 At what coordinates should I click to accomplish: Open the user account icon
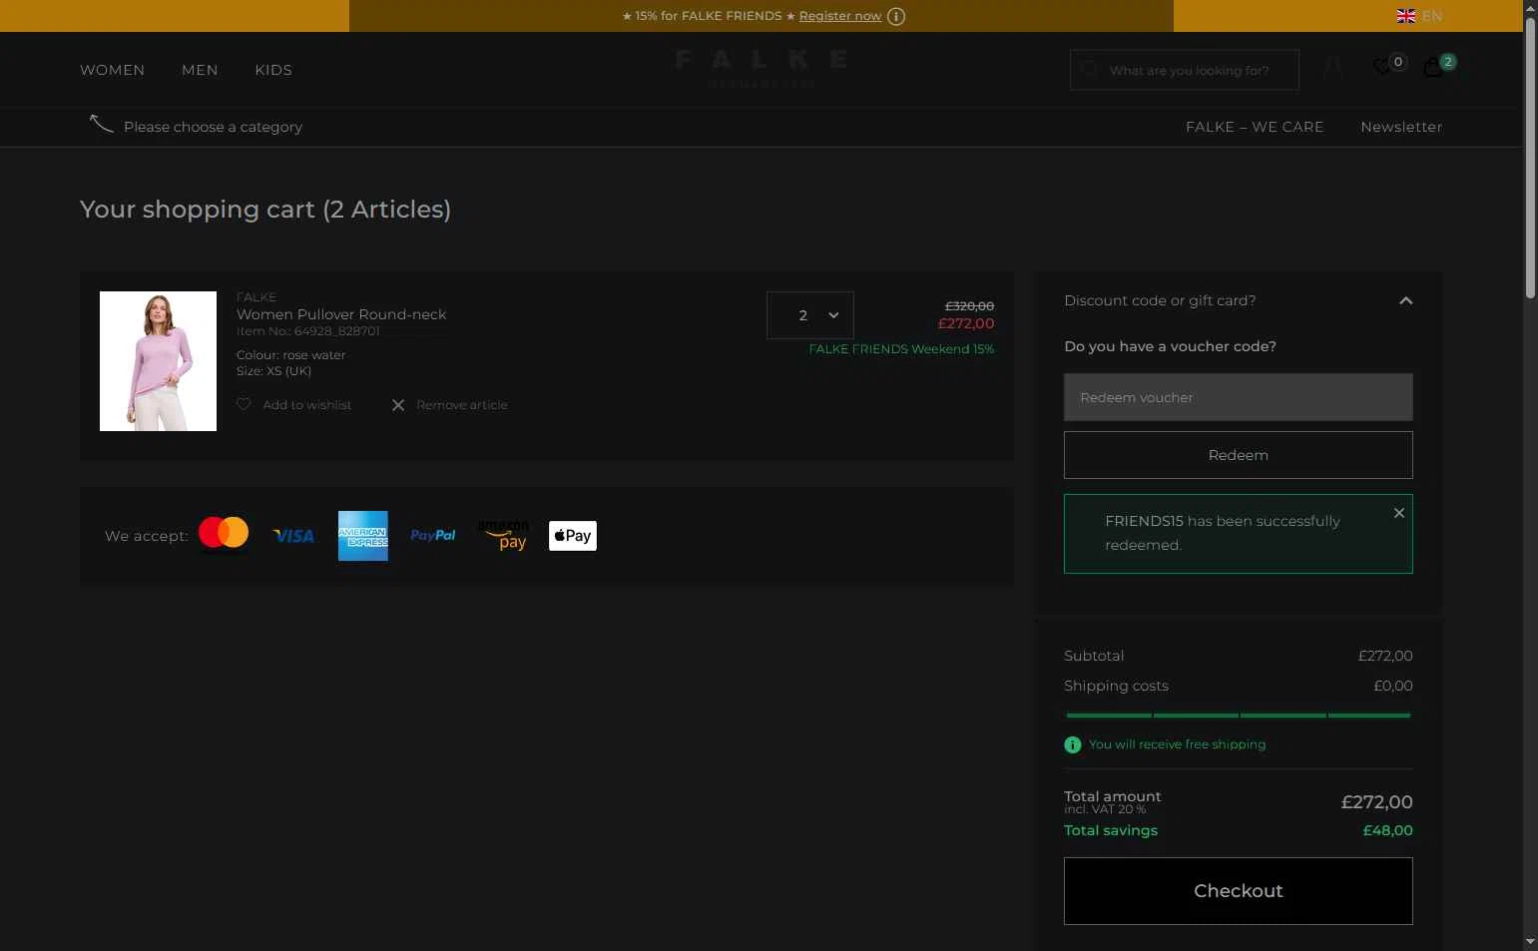pos(1332,67)
